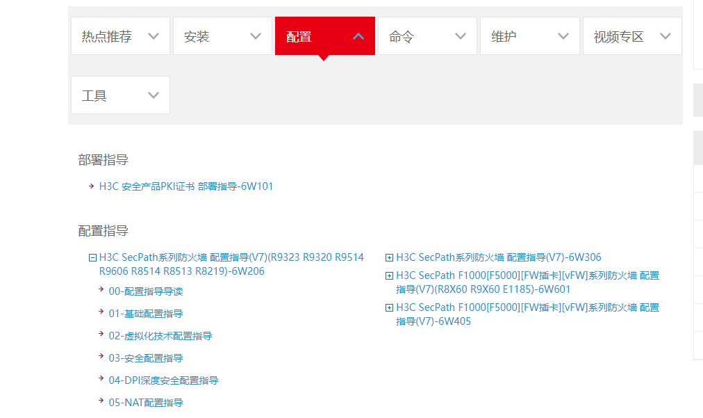This screenshot has width=703, height=418.
Task: Collapse the 6W206 configuration guide tree
Action: coord(92,258)
